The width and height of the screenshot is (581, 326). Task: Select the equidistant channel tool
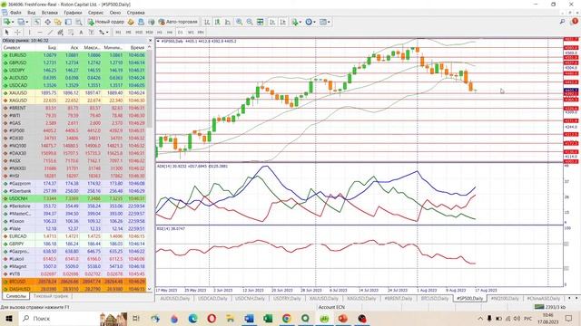tap(61, 33)
